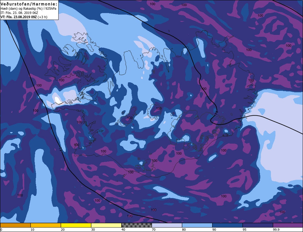Pick the yellow 20–30 legend swatch
303x232 pixels.
point(76,225)
